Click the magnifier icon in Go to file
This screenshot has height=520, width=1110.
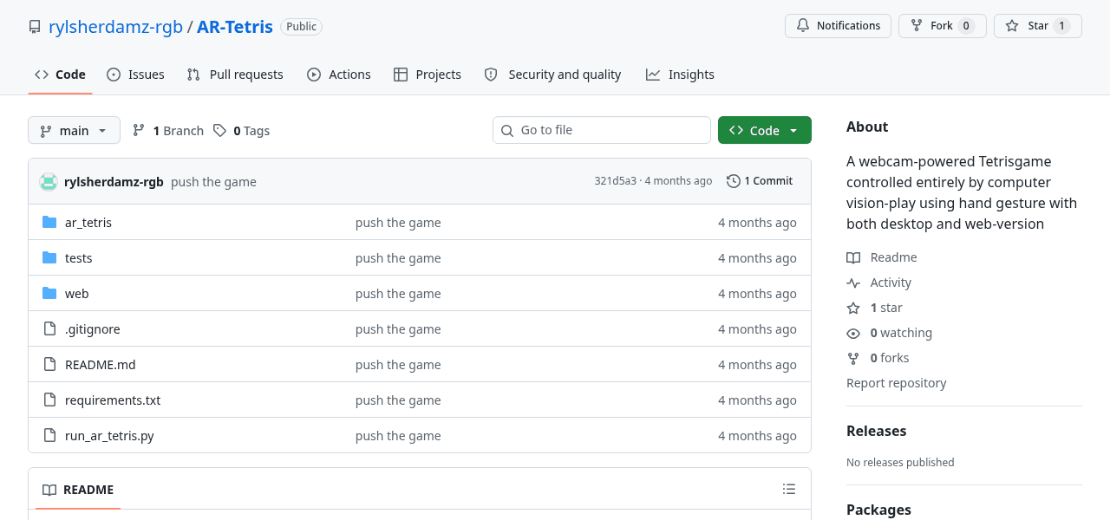(508, 130)
